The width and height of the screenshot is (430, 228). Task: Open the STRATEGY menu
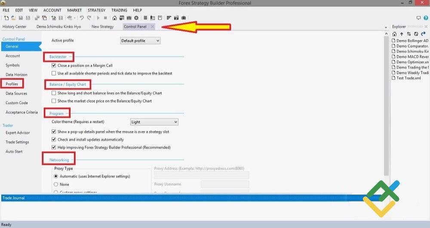pyautogui.click(x=96, y=10)
